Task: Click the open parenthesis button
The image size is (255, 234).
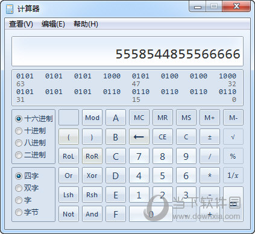Action: pos(69,137)
